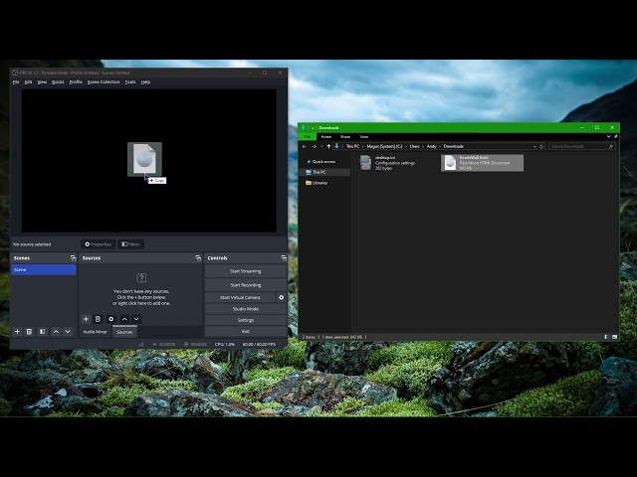The image size is (637, 477).
Task: Open Explorer help icon near ribbon
Action: 615,137
